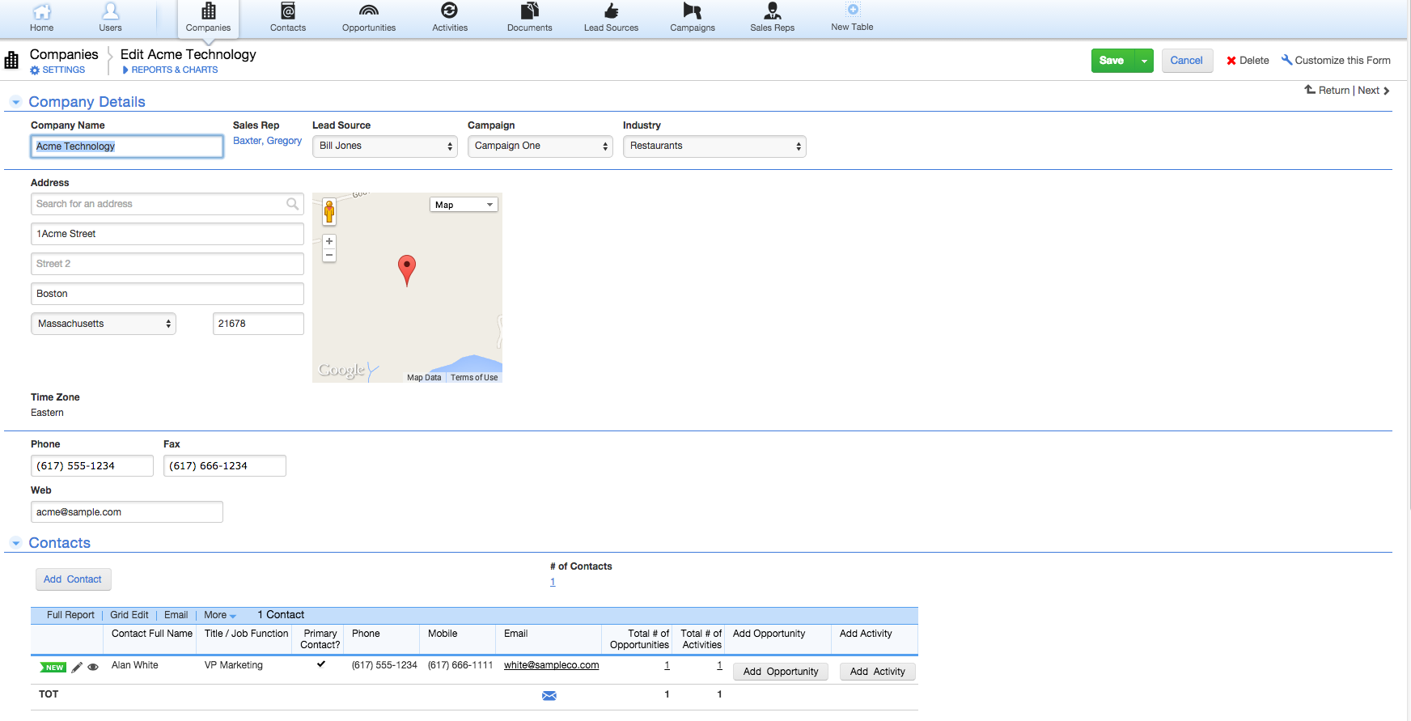Click the eye view icon for Alan White

pyautogui.click(x=93, y=668)
